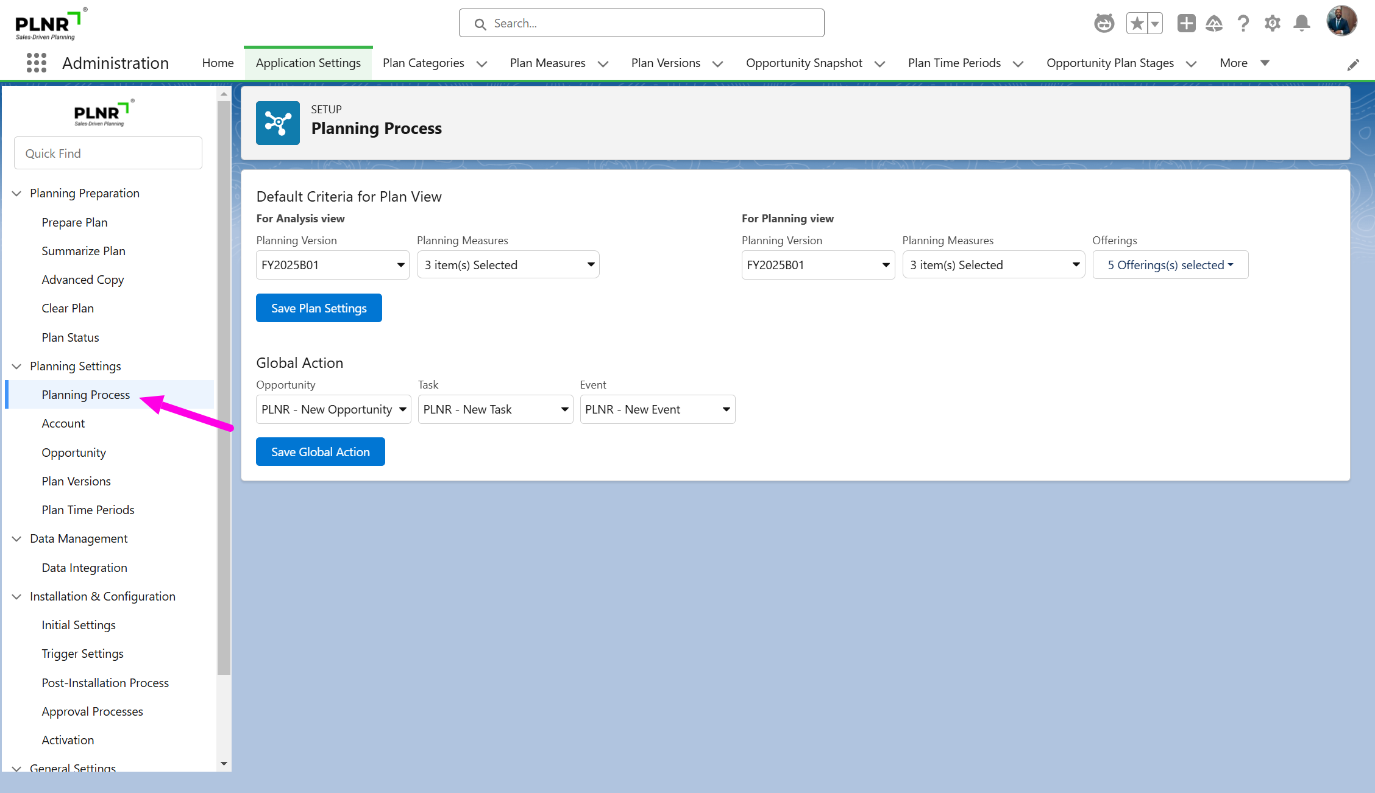Screen dimensions: 1375x793
Task: Expand the Opportunity global action dropdown
Action: [x=333, y=409]
